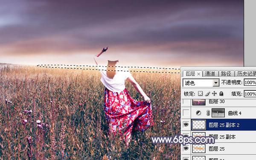Viewport: 256px width, 160px height.
Task: Show the 曲线 4 layer visibility
Action: coord(186,113)
